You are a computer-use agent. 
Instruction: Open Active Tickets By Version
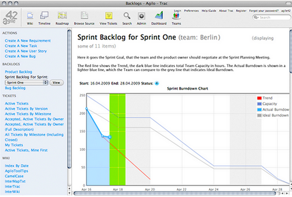click(26, 109)
